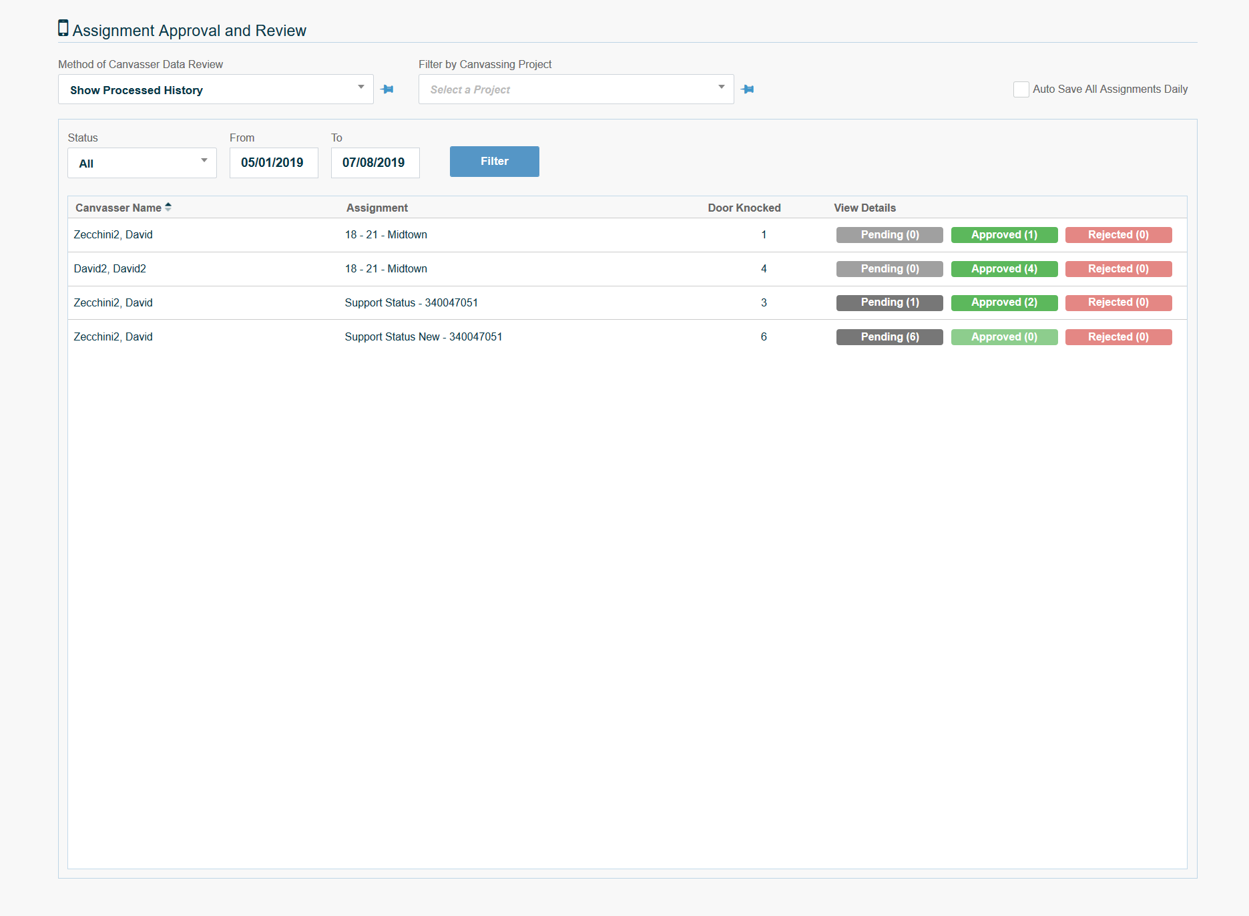Pin the Method of Canvasser Data Review selection
This screenshot has width=1249, height=916.
pos(387,89)
